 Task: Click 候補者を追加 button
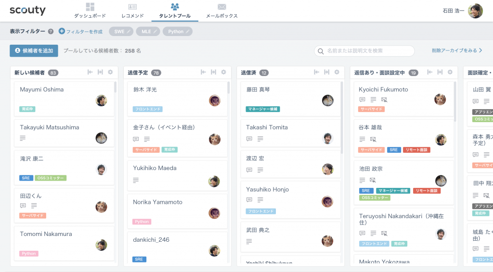[34, 50]
